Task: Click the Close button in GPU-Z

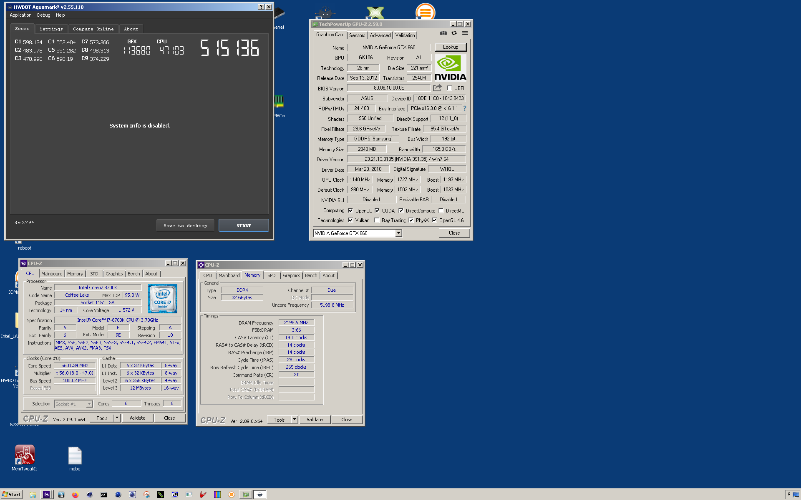Action: (x=454, y=233)
